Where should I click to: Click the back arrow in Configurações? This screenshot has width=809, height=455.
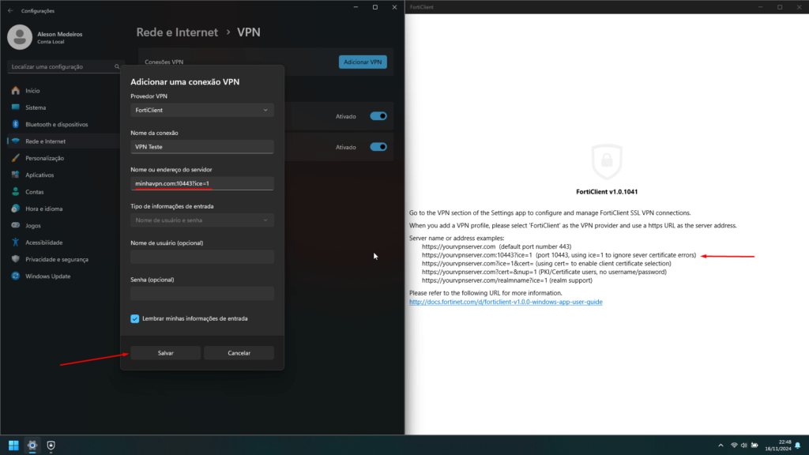coord(10,10)
